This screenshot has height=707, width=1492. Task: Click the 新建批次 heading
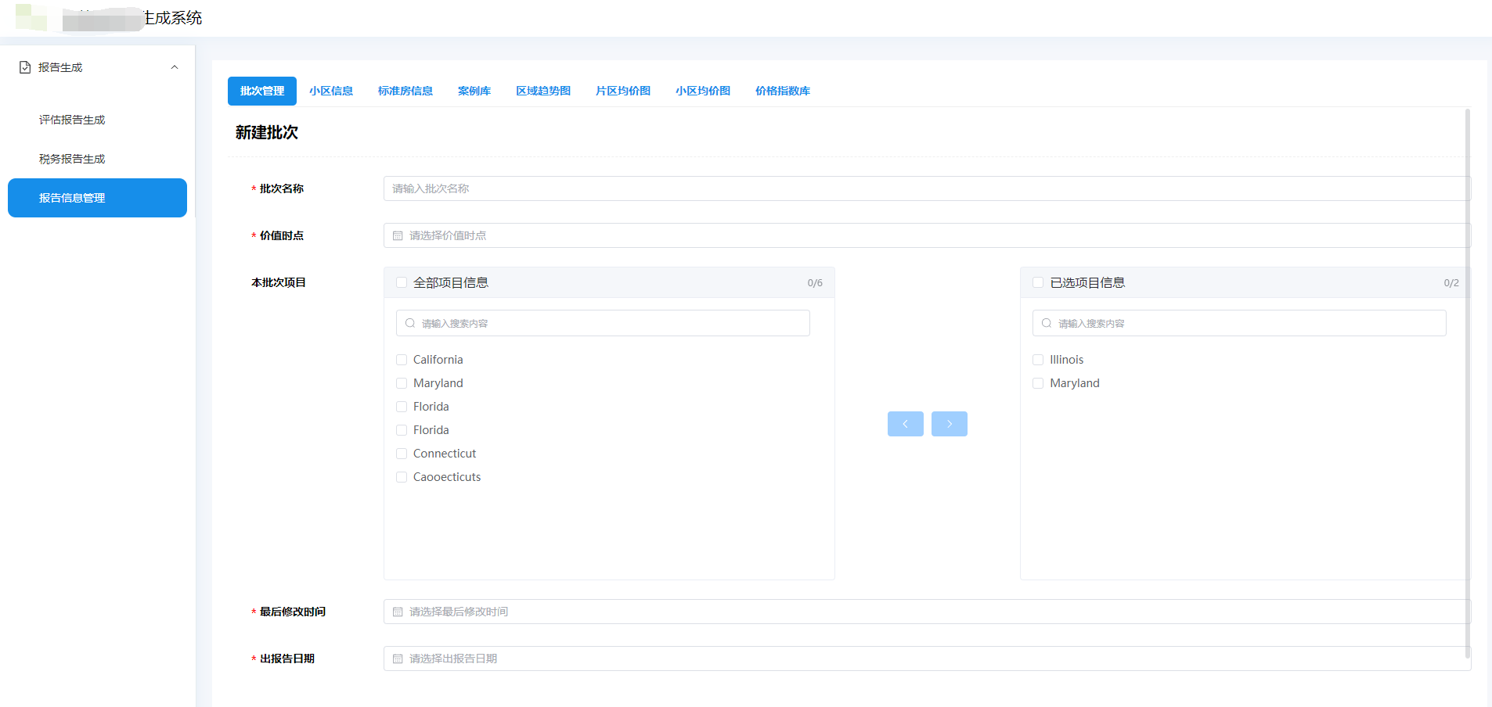point(267,132)
